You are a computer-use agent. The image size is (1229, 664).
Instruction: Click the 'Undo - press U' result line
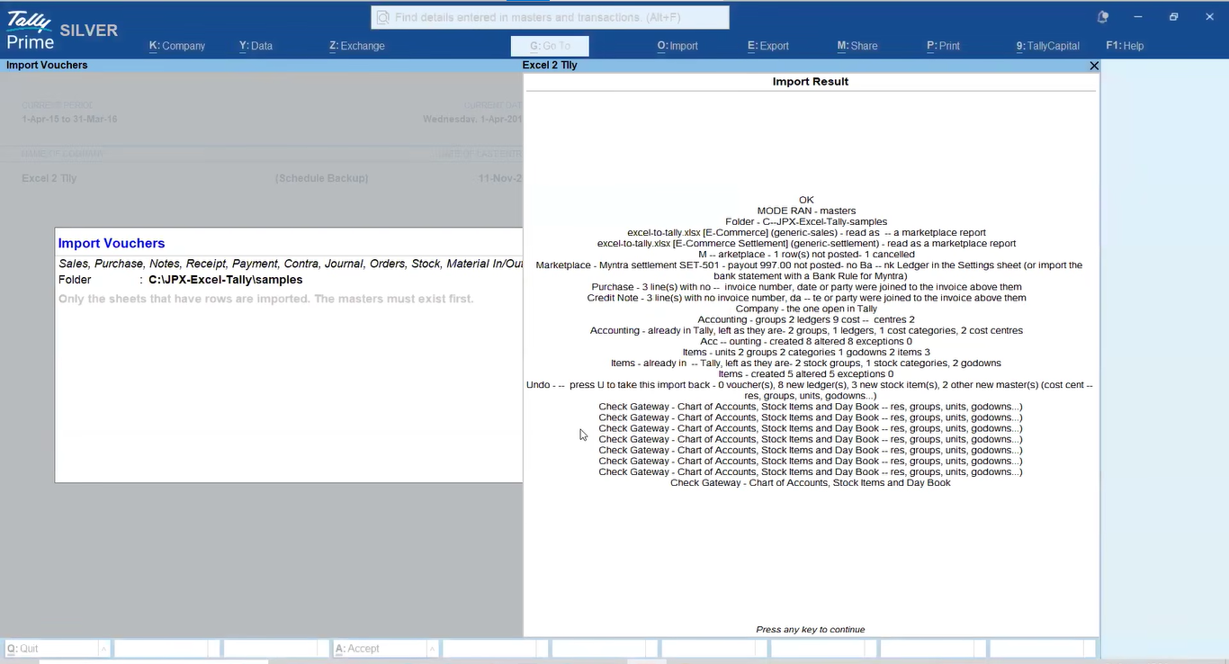pos(810,390)
